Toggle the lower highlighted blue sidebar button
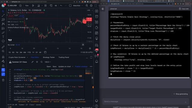The height and width of the screenshot is (108, 192). tap(3, 74)
